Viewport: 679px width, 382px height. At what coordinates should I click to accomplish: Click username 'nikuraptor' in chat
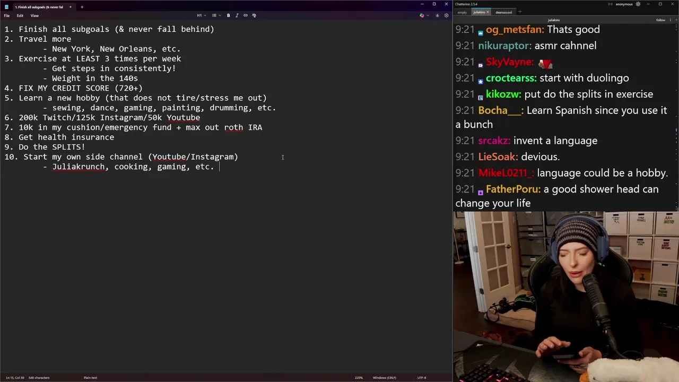click(504, 46)
